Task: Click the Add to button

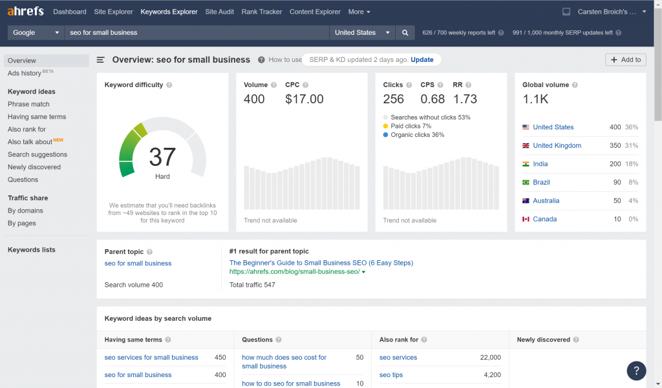Action: click(x=626, y=60)
